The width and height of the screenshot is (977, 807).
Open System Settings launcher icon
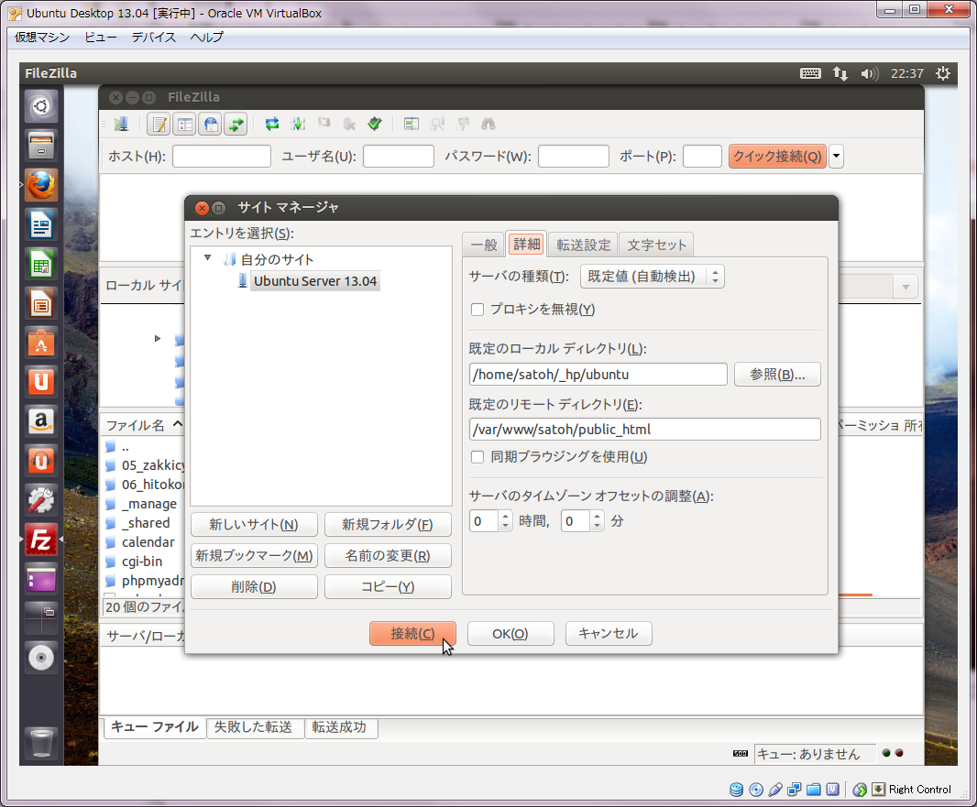pyautogui.click(x=41, y=500)
